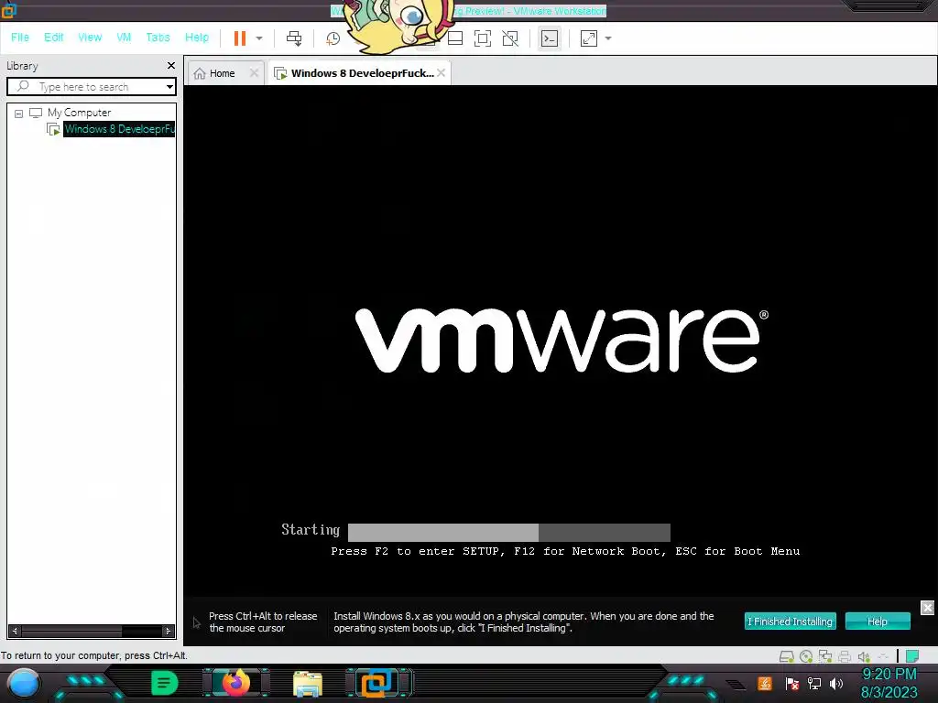Click the green message log note icon
Screen dimensions: 938x703
912,656
